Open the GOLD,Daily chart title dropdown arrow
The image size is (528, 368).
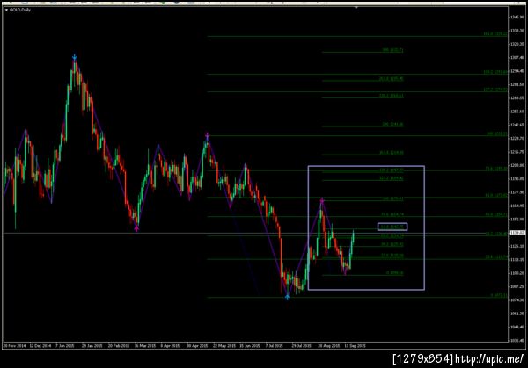point(6,10)
